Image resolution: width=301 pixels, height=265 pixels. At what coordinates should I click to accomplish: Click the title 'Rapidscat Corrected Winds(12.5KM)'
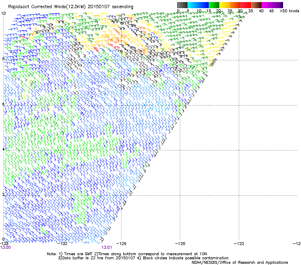click(47, 7)
